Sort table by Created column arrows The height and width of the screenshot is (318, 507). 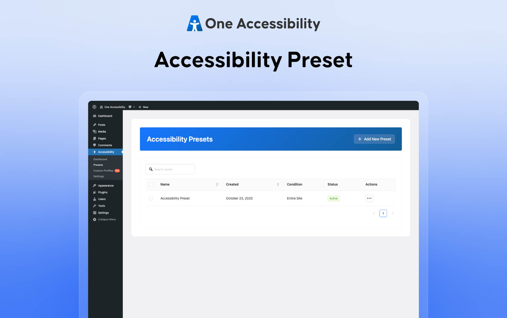(x=278, y=184)
